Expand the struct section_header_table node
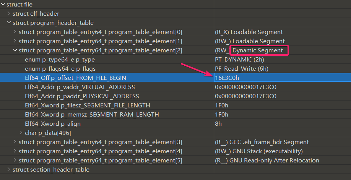 pos(9,170)
